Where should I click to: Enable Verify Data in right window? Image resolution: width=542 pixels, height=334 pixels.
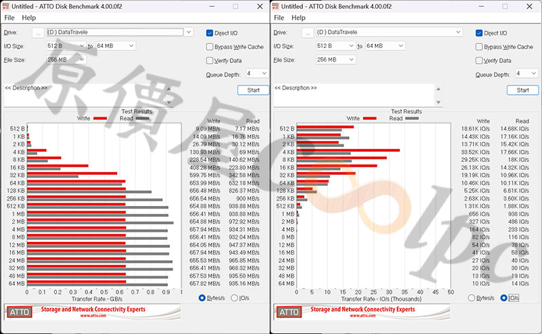(479, 60)
